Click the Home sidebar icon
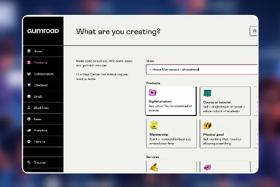The height and width of the screenshot is (187, 280). tap(29, 51)
